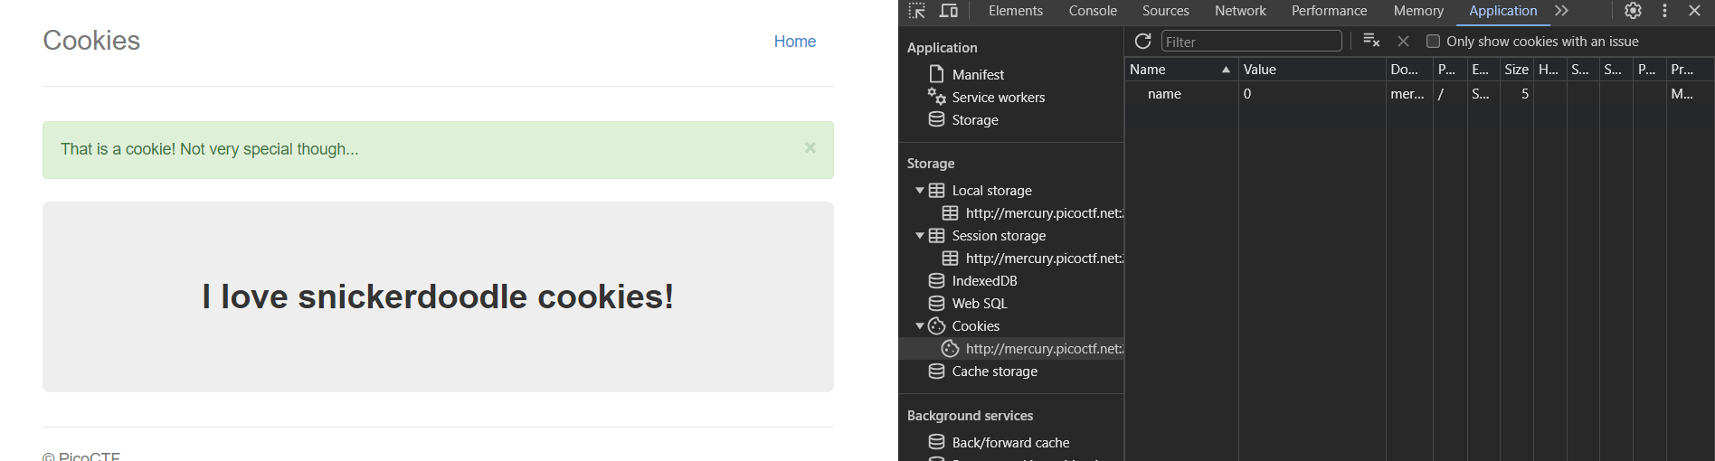Open Cache storage item
The width and height of the screenshot is (1715, 461).
(994, 372)
